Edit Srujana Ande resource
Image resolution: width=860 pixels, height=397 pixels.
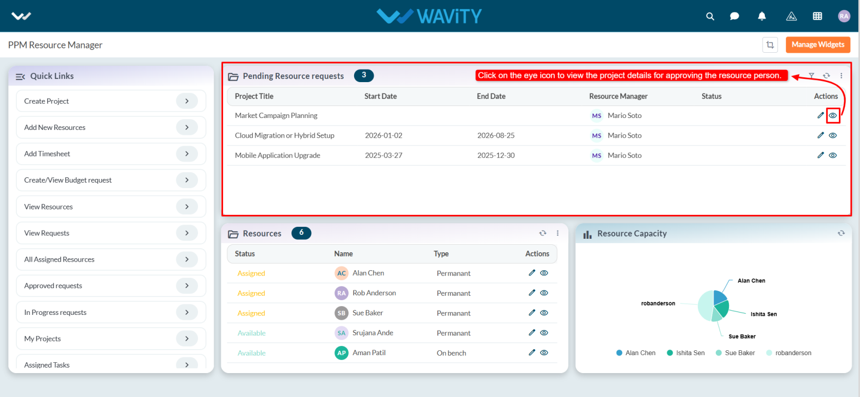531,333
